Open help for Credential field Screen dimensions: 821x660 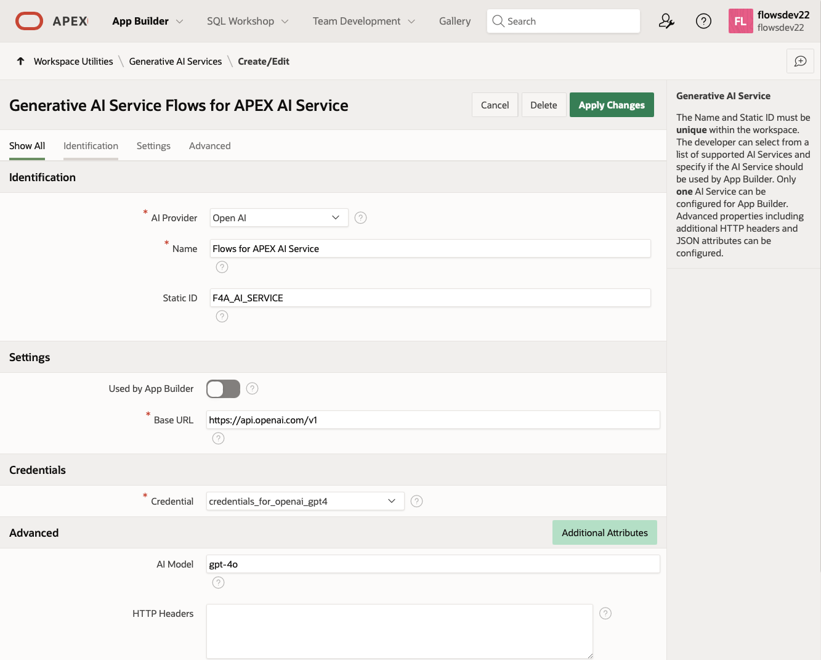pyautogui.click(x=417, y=501)
